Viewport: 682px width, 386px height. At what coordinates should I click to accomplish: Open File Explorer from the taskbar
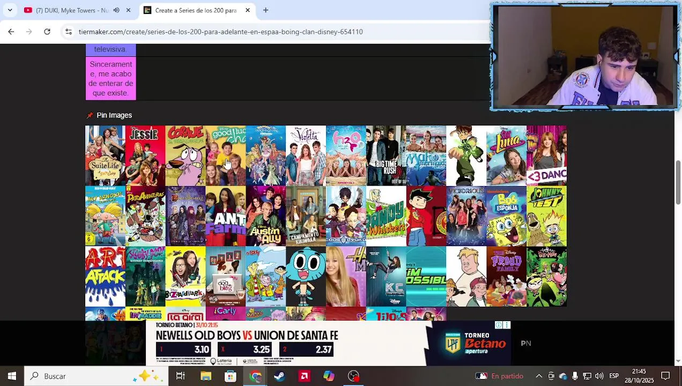pos(206,376)
